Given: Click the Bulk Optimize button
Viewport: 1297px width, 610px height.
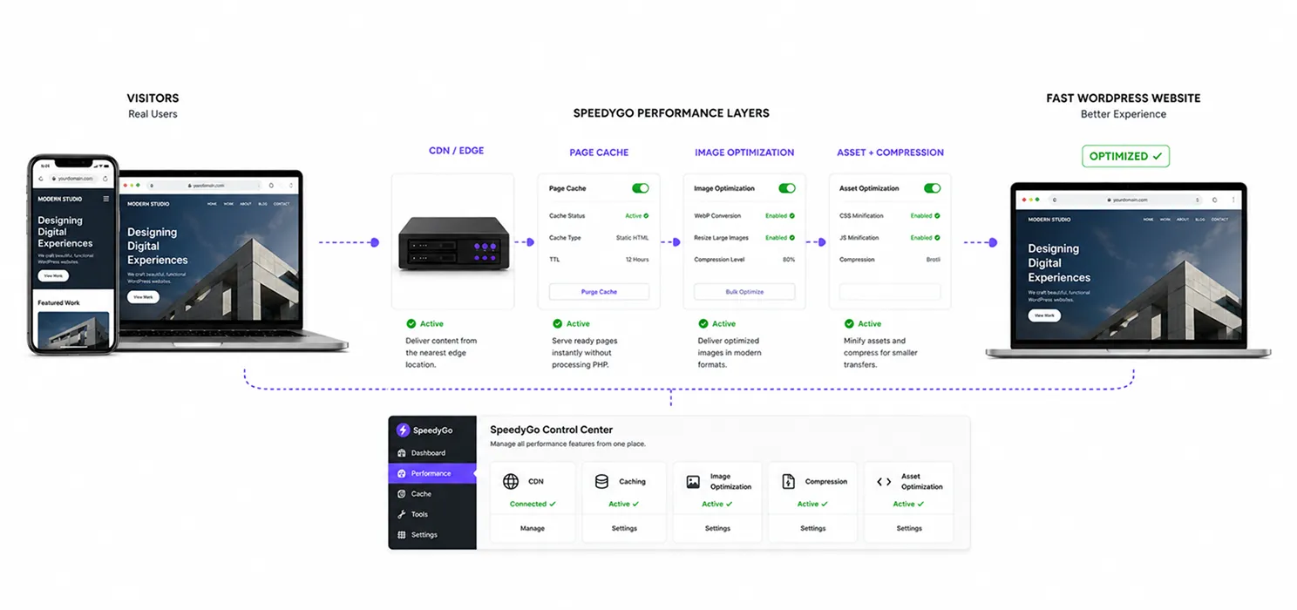Looking at the screenshot, I should (x=744, y=292).
